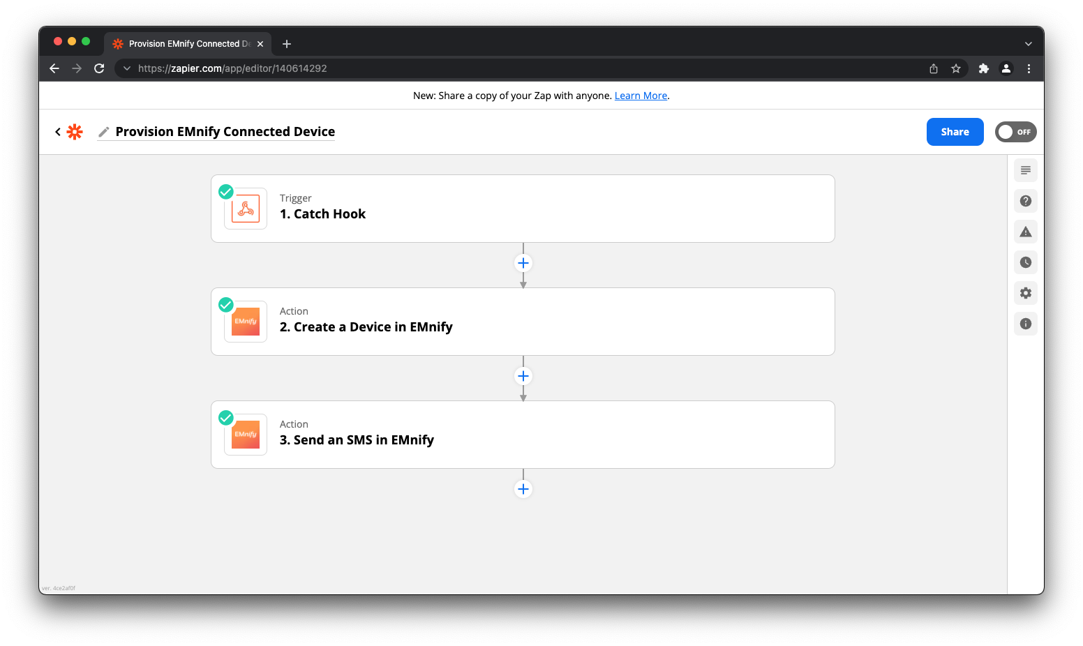Add a step after Create a Device
Image resolution: width=1083 pixels, height=646 pixels.
pyautogui.click(x=523, y=376)
